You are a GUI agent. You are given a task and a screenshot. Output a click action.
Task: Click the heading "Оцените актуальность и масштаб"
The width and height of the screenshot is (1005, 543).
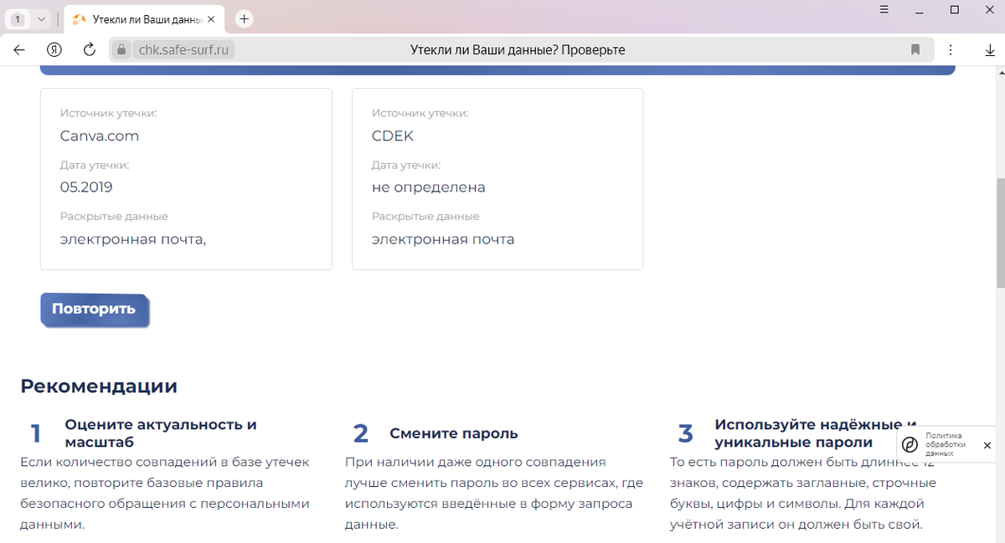(x=161, y=433)
